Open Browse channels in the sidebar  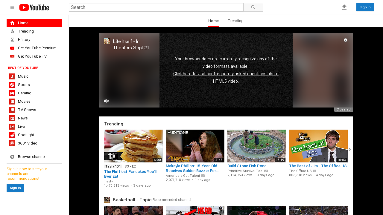tap(34, 157)
